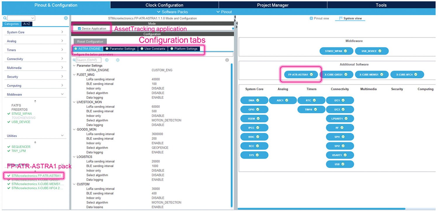This screenshot has width=438, height=212.
Task: Expand the Timers category
Action: [x=35, y=50]
